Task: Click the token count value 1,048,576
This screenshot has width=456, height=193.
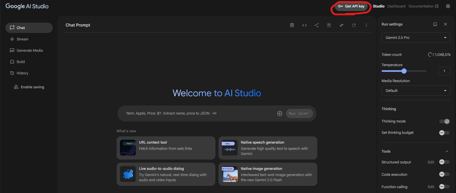Action: coord(443,55)
